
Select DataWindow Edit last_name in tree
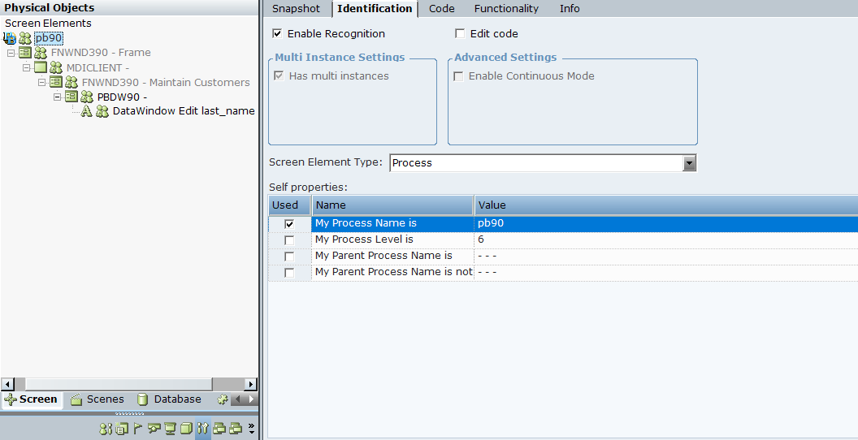coord(183,111)
